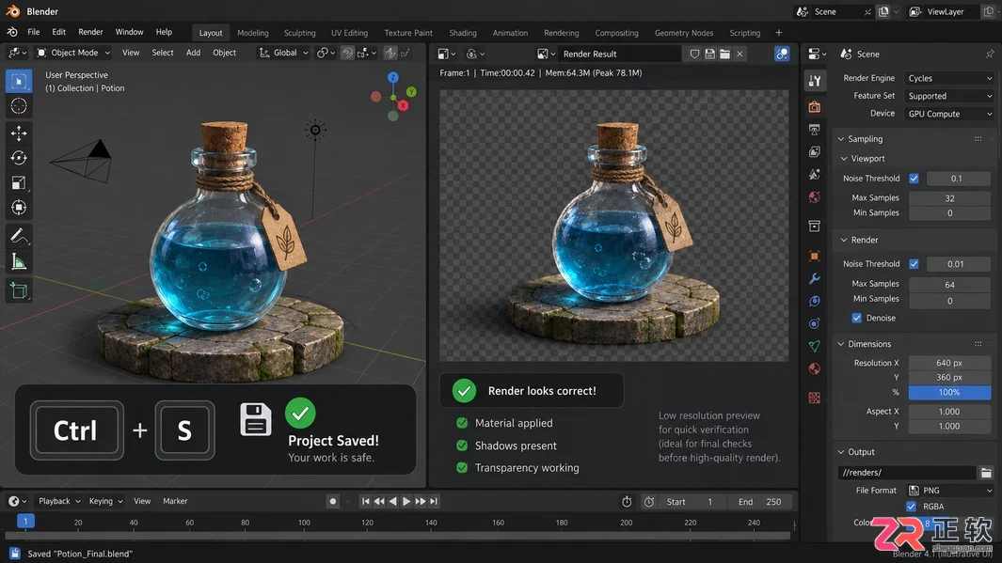
Task: Open the Feature Set dropdown
Action: click(x=949, y=96)
